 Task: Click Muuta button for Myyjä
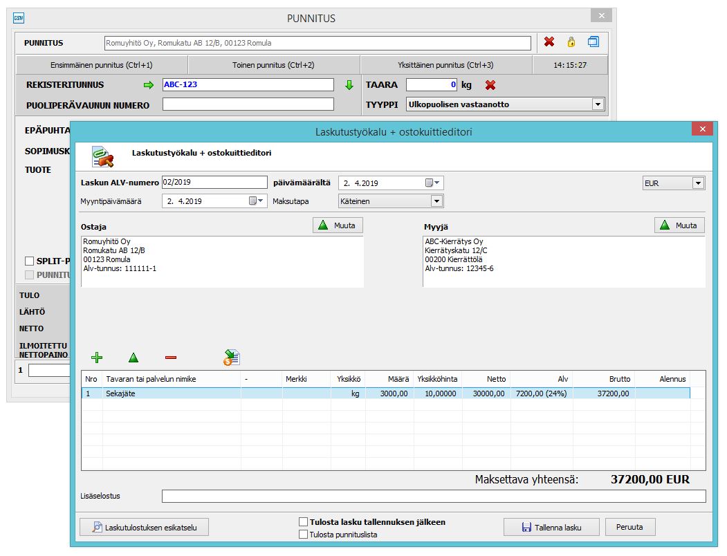point(679,225)
